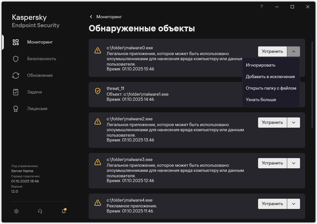The image size is (317, 224).
Task: Collapse the open actions menu for malware0.exe
Action: click(294, 52)
